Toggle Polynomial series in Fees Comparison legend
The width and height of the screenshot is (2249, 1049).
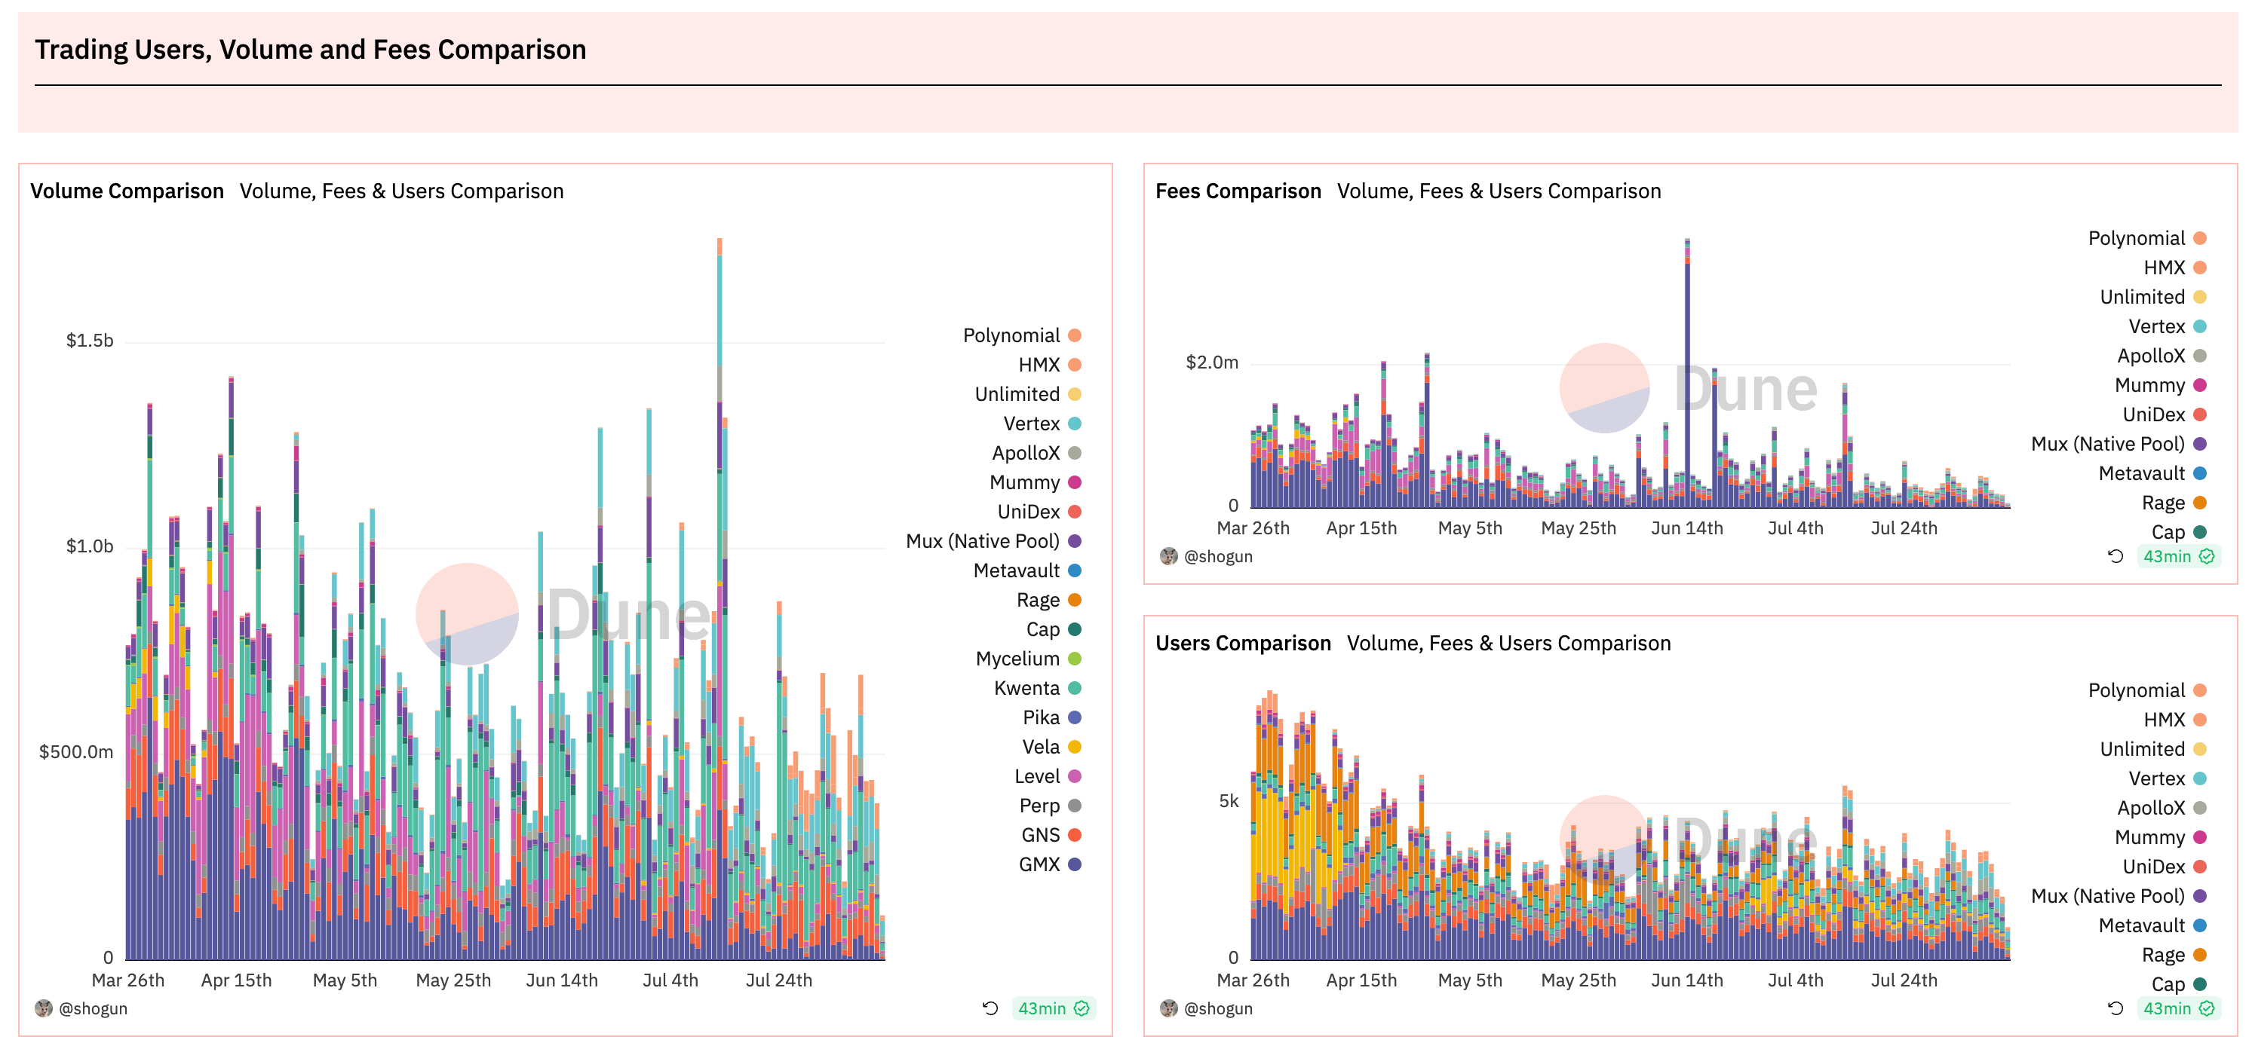pos(2147,238)
